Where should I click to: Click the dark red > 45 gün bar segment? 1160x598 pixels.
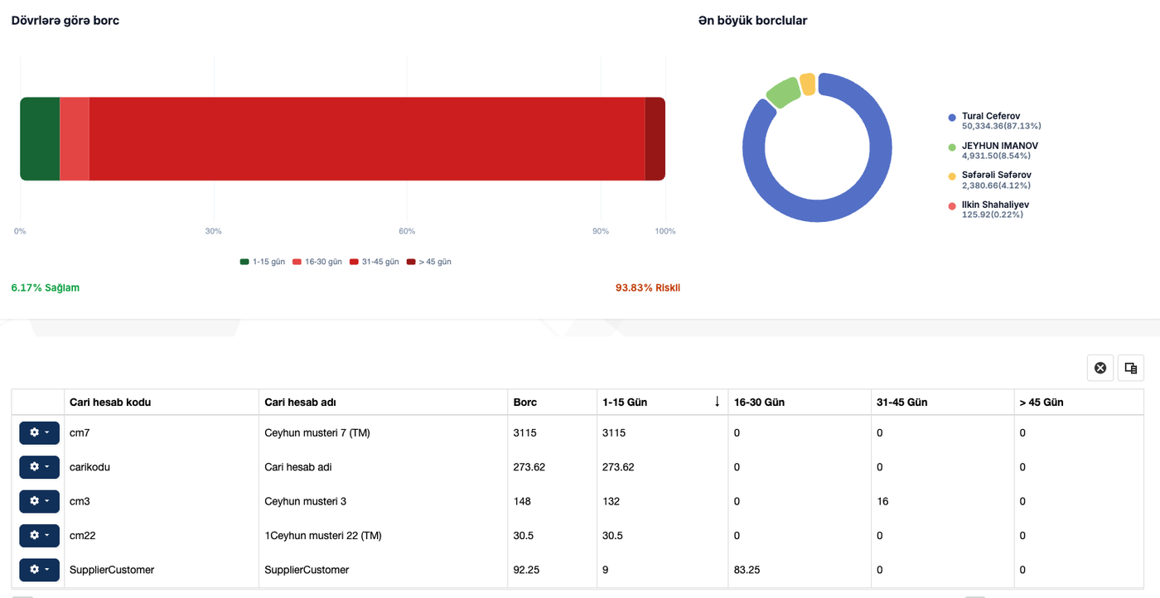(655, 138)
